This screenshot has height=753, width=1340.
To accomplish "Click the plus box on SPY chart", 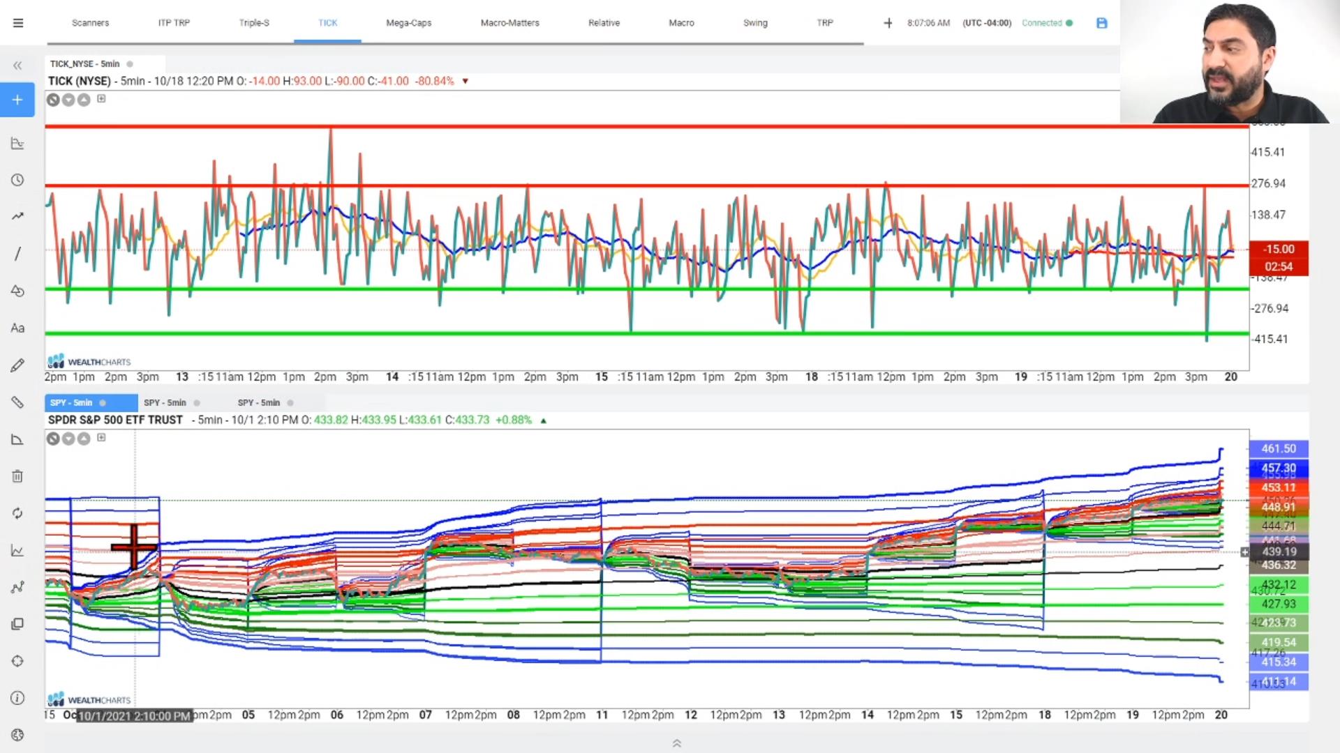I will tap(101, 438).
